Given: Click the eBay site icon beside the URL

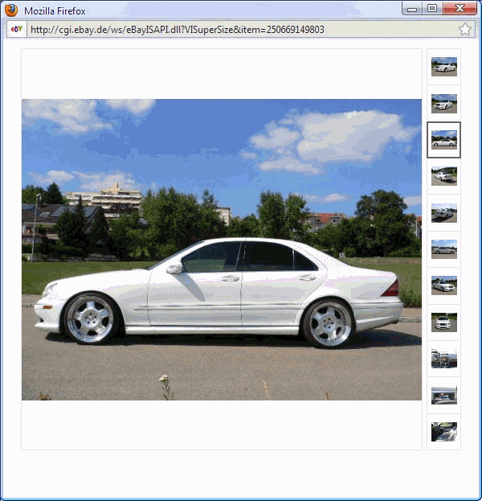Looking at the screenshot, I should (17, 30).
